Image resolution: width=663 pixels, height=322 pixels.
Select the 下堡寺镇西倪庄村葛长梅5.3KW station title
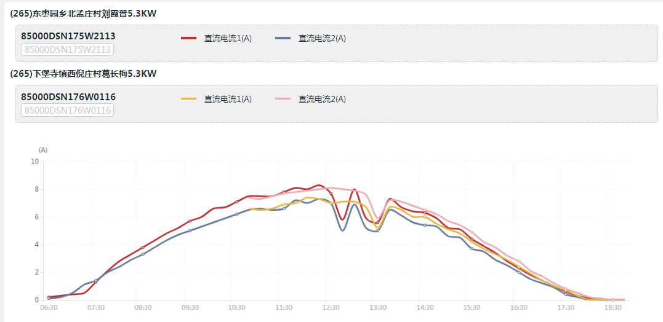click(84, 74)
